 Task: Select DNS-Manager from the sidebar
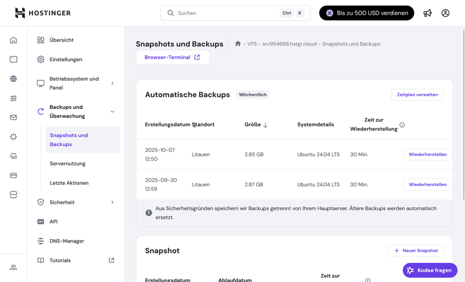[x=67, y=241]
